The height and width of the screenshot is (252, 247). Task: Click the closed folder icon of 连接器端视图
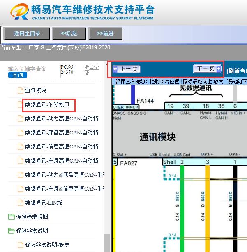[12, 217]
